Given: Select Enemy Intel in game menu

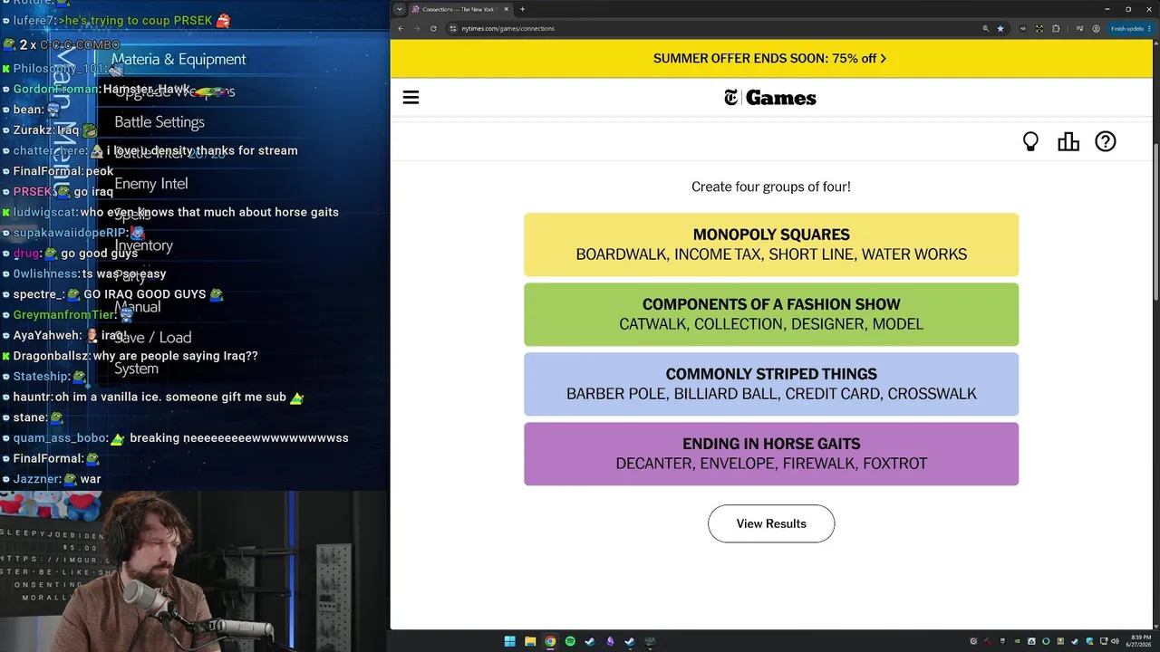Looking at the screenshot, I should coord(151,184).
